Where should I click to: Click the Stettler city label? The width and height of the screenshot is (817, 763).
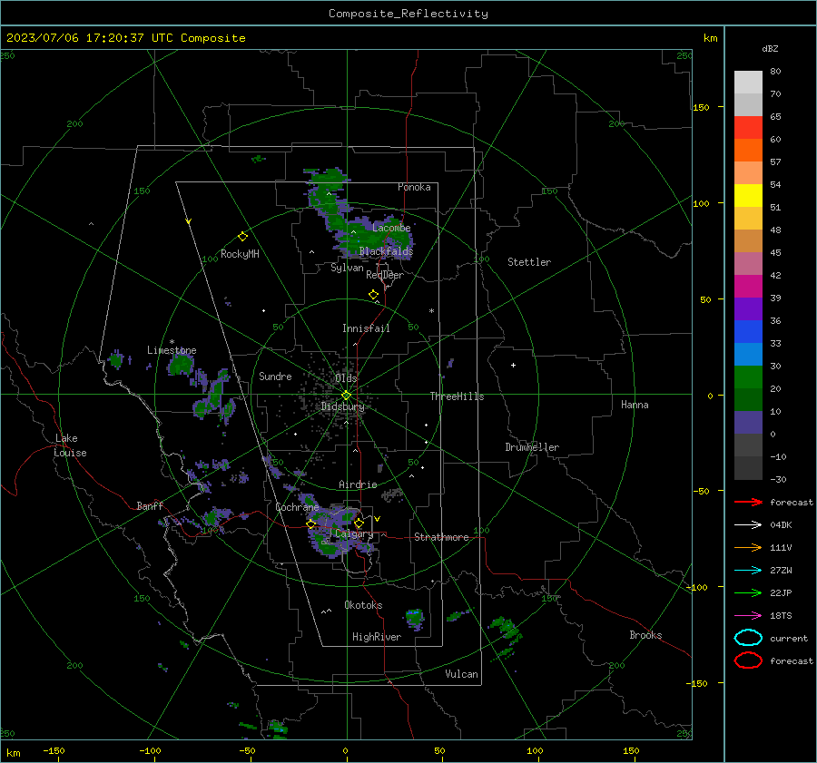[x=529, y=262]
